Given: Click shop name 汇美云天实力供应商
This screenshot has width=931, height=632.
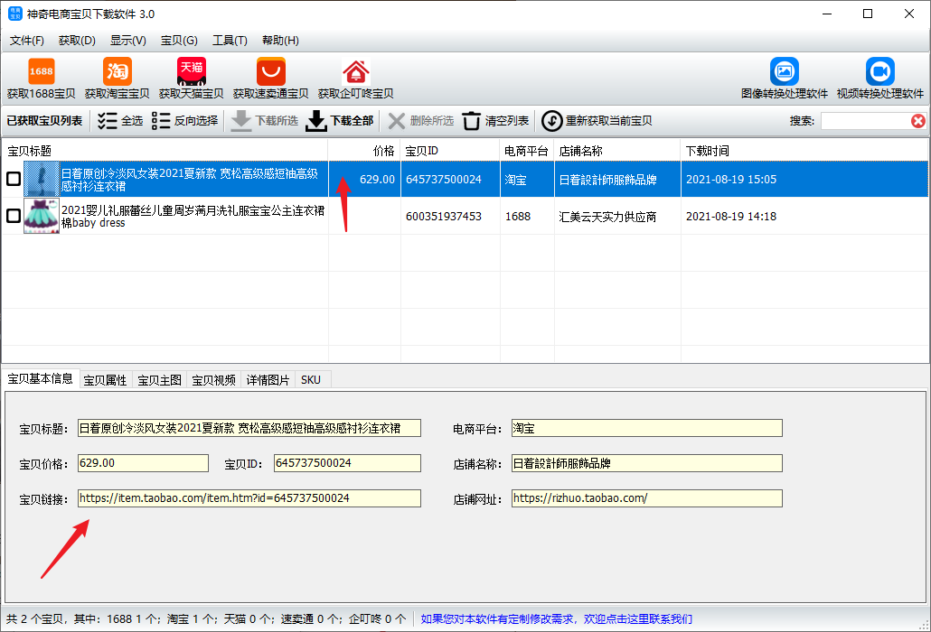Looking at the screenshot, I should point(607,217).
